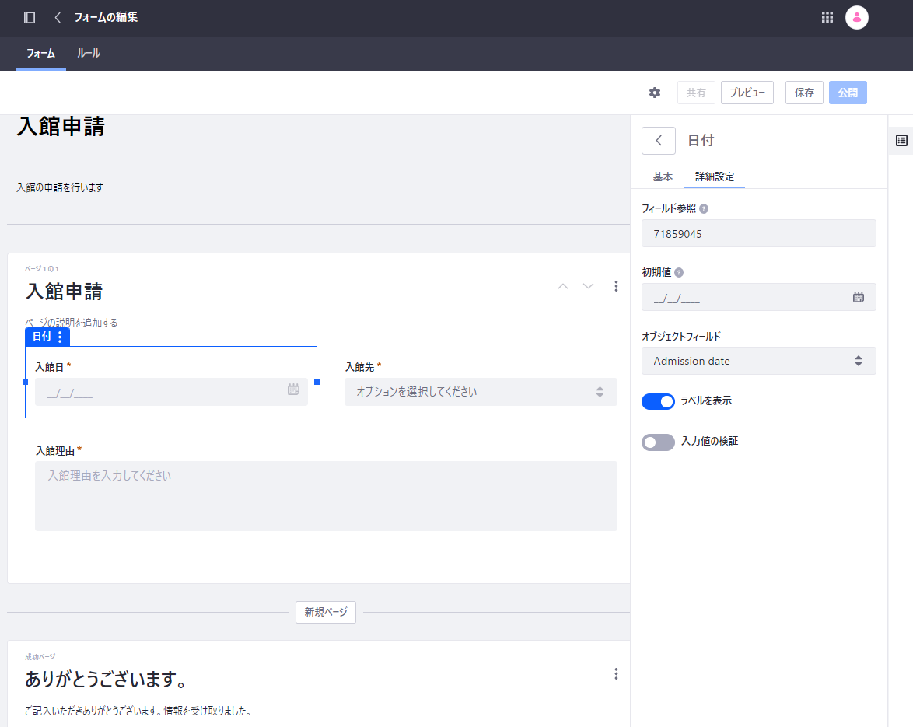Open the applications grid menu

[x=827, y=17]
